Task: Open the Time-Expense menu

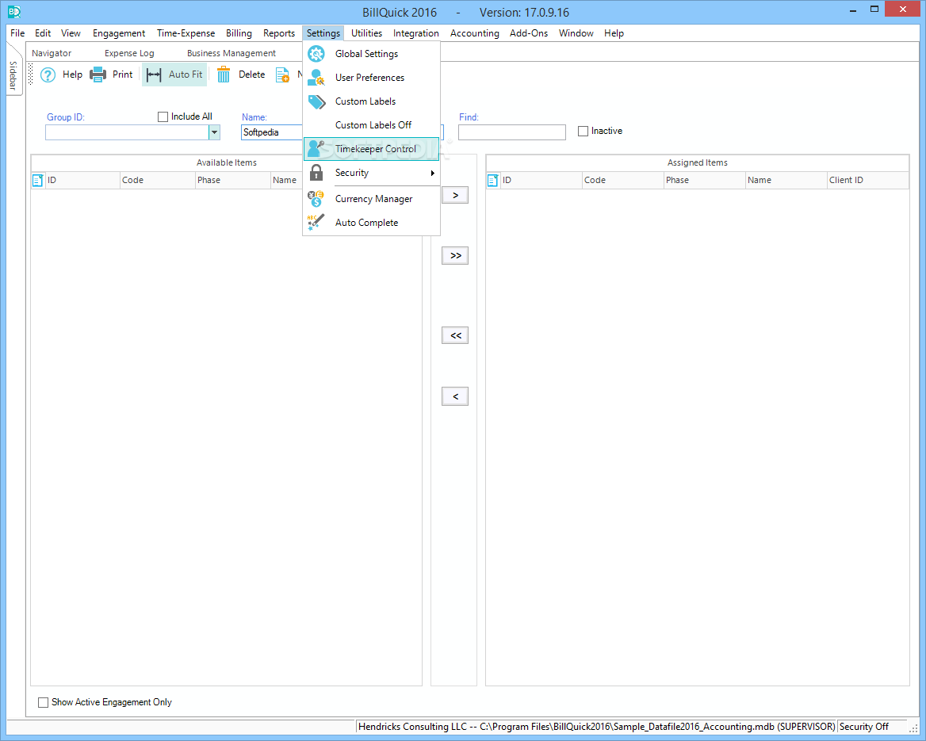Action: pyautogui.click(x=186, y=33)
